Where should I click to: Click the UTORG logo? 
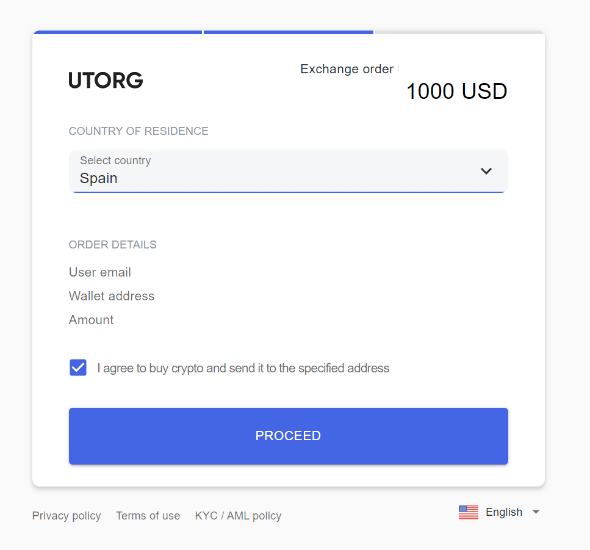106,80
